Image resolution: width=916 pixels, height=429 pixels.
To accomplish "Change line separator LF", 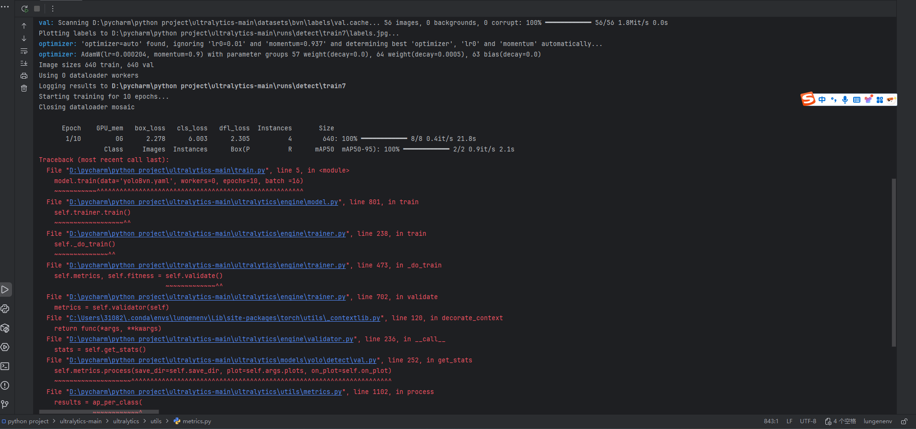I will [789, 421].
